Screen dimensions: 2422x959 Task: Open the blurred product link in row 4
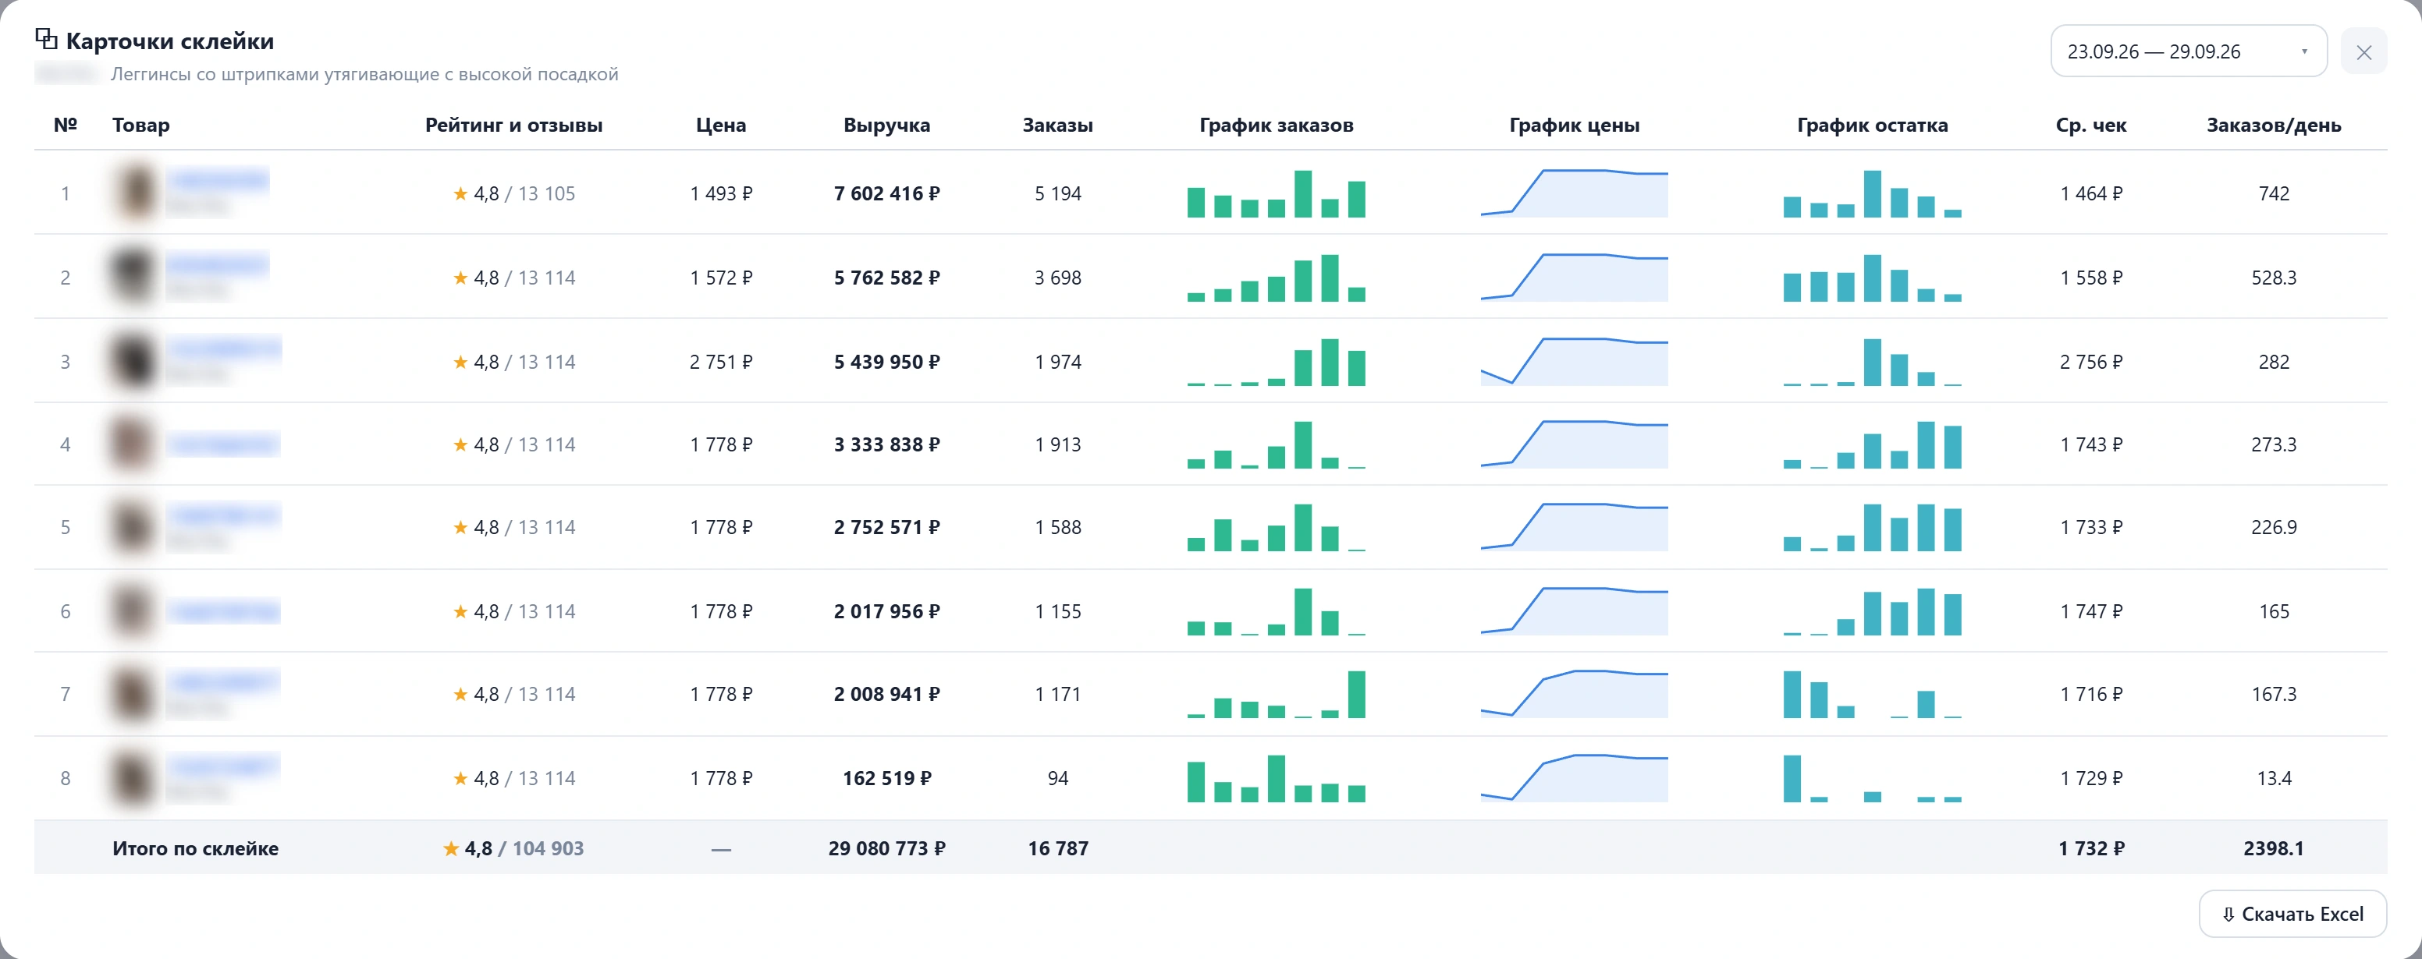[x=224, y=444]
